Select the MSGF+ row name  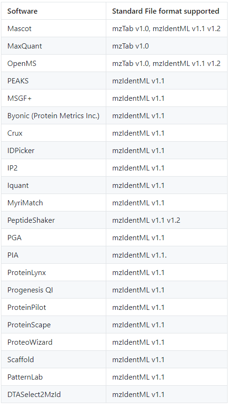(54, 98)
